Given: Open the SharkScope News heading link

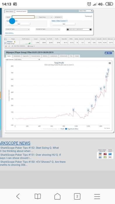Looking at the screenshot, I should click(15, 143).
